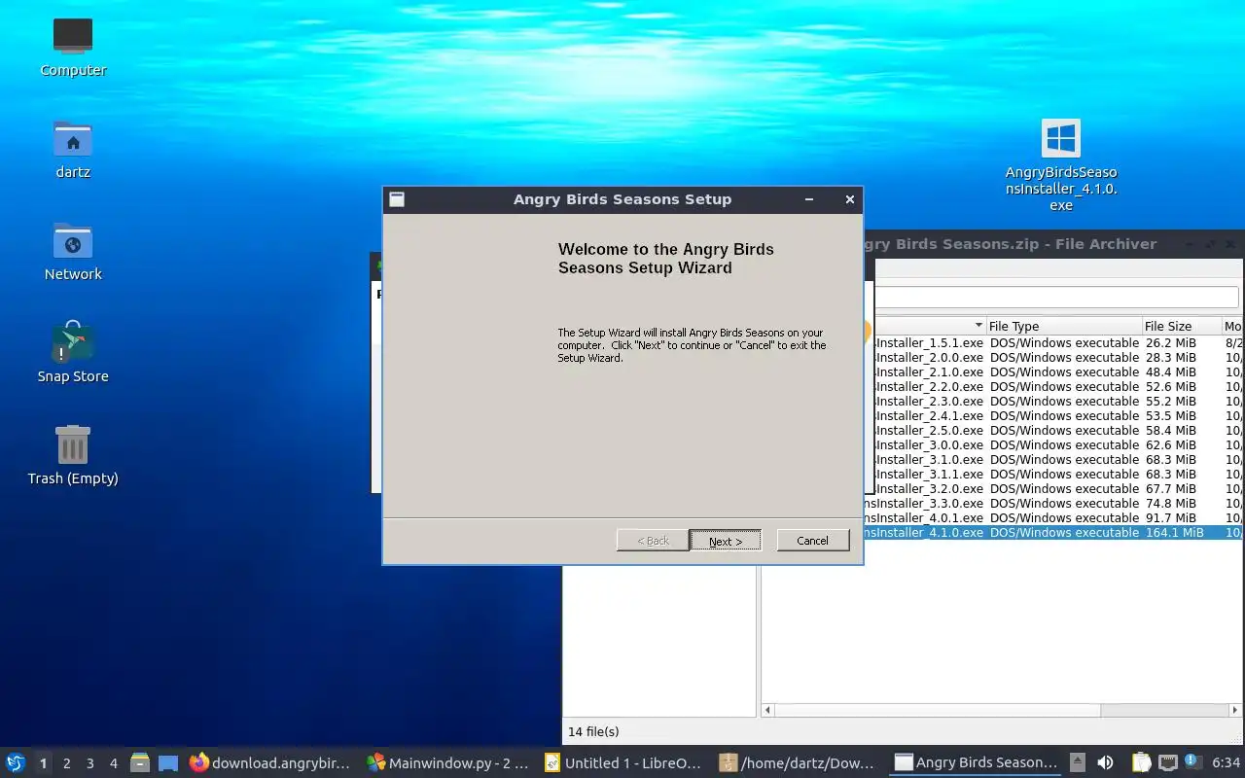
Task: Click the 26.2 MiB file size cell
Action: (1171, 342)
